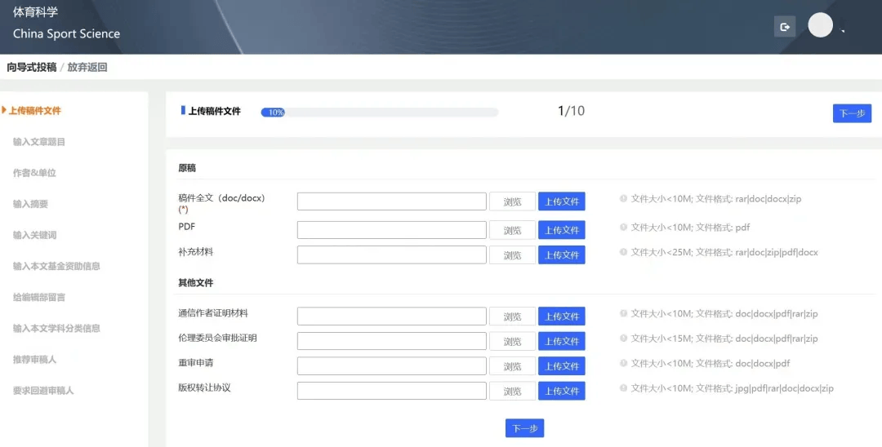Click the 补充材料 file path input field
This screenshot has width=882, height=447.
(x=391, y=254)
